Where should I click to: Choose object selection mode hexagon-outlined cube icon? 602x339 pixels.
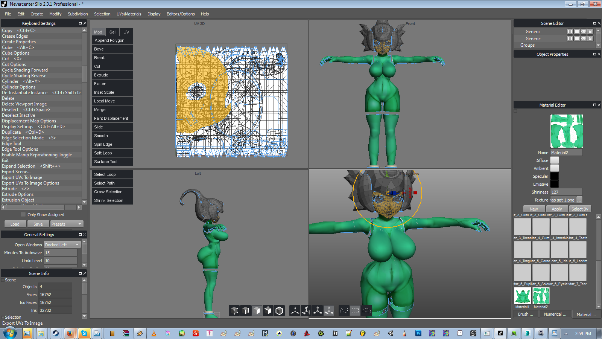click(279, 311)
